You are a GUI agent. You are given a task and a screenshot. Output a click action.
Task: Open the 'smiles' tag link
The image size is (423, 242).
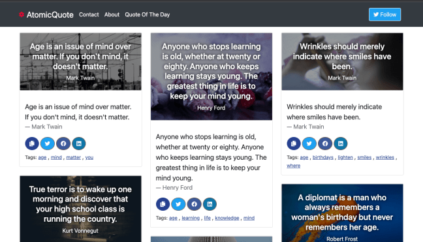[x=364, y=157]
